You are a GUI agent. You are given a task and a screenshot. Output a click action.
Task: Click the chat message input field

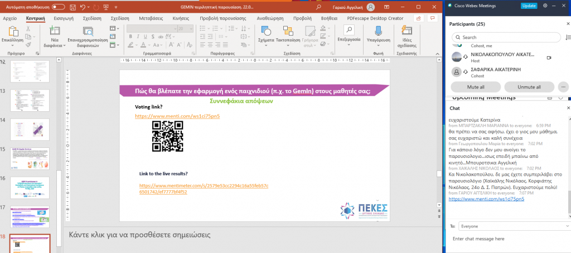pyautogui.click(x=507, y=239)
